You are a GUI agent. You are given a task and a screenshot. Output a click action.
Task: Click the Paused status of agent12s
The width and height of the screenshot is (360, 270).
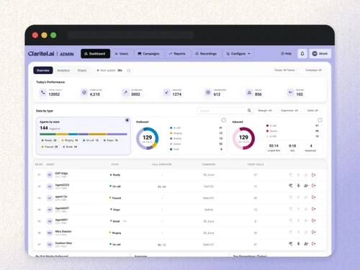coord(115,198)
